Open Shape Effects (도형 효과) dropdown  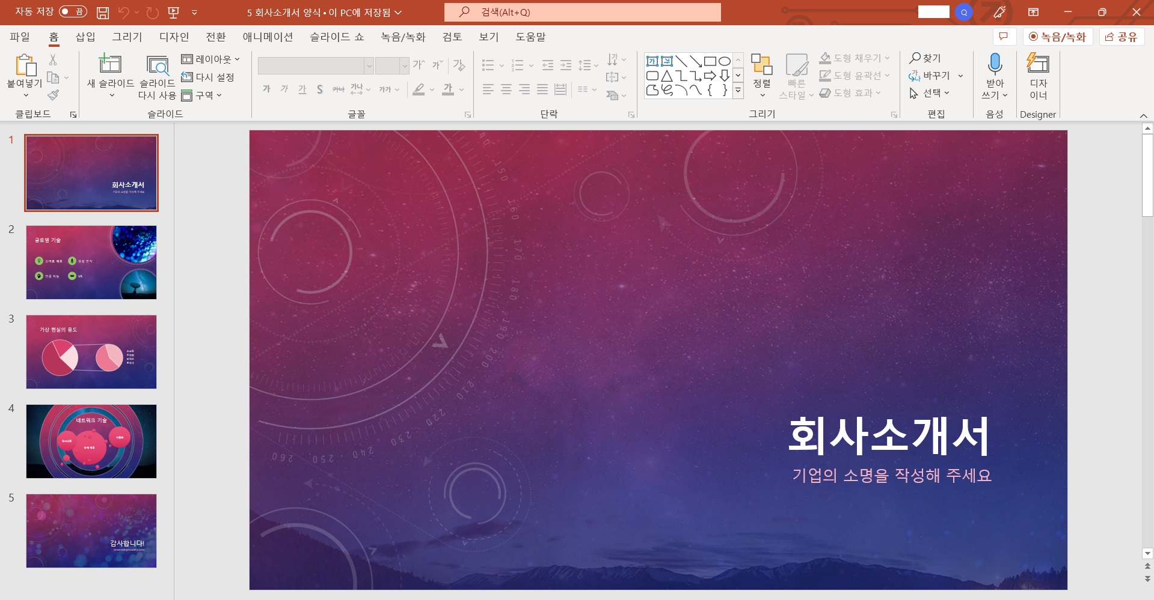coord(850,92)
